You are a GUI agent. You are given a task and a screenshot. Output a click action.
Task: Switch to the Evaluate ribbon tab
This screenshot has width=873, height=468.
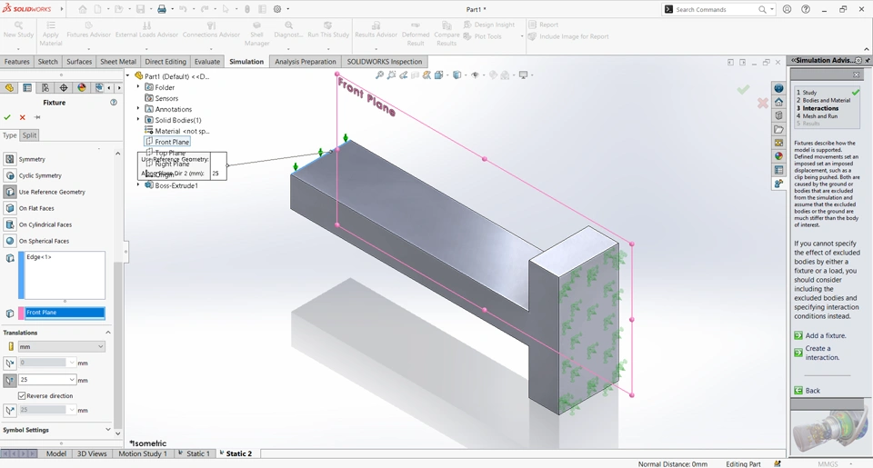point(207,62)
